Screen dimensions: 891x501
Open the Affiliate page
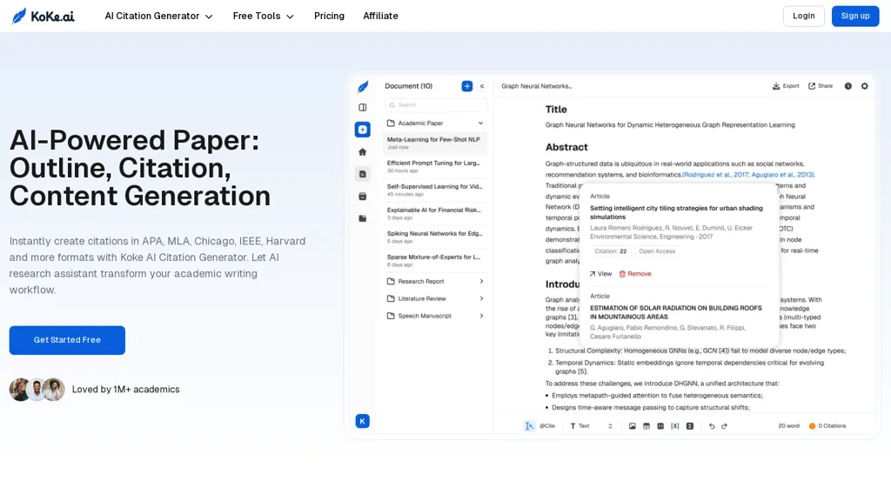380,16
